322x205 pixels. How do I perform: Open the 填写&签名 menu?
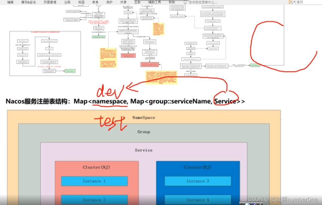29,2
